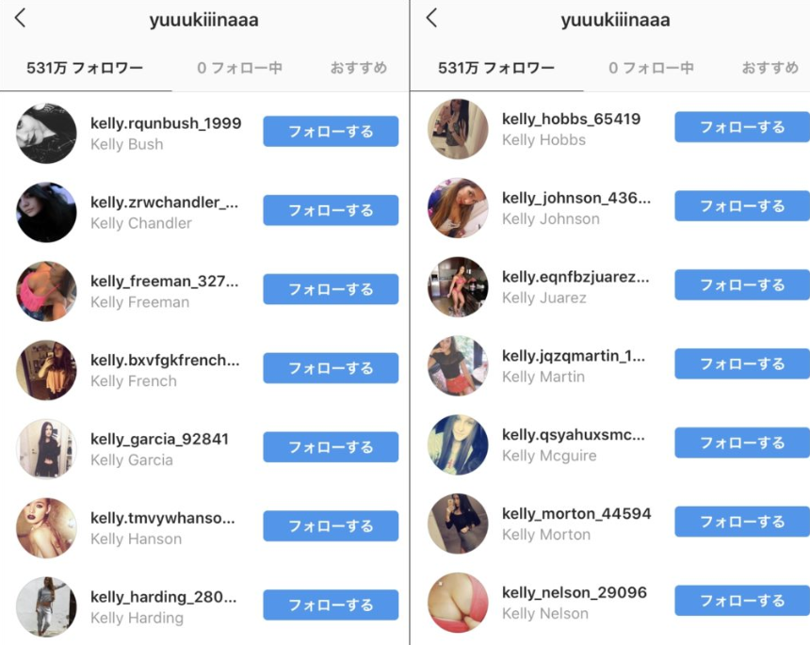Open Kelly Chandler's profile avatar
Image resolution: width=810 pixels, height=645 pixels.
(46, 212)
